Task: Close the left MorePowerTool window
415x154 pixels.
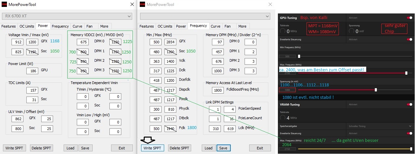Action: click(132, 4)
